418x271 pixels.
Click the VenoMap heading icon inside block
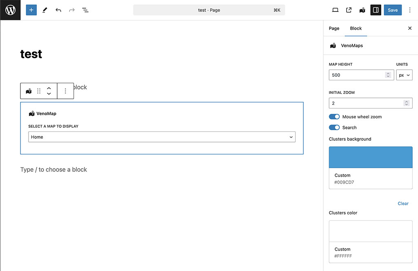pos(32,113)
